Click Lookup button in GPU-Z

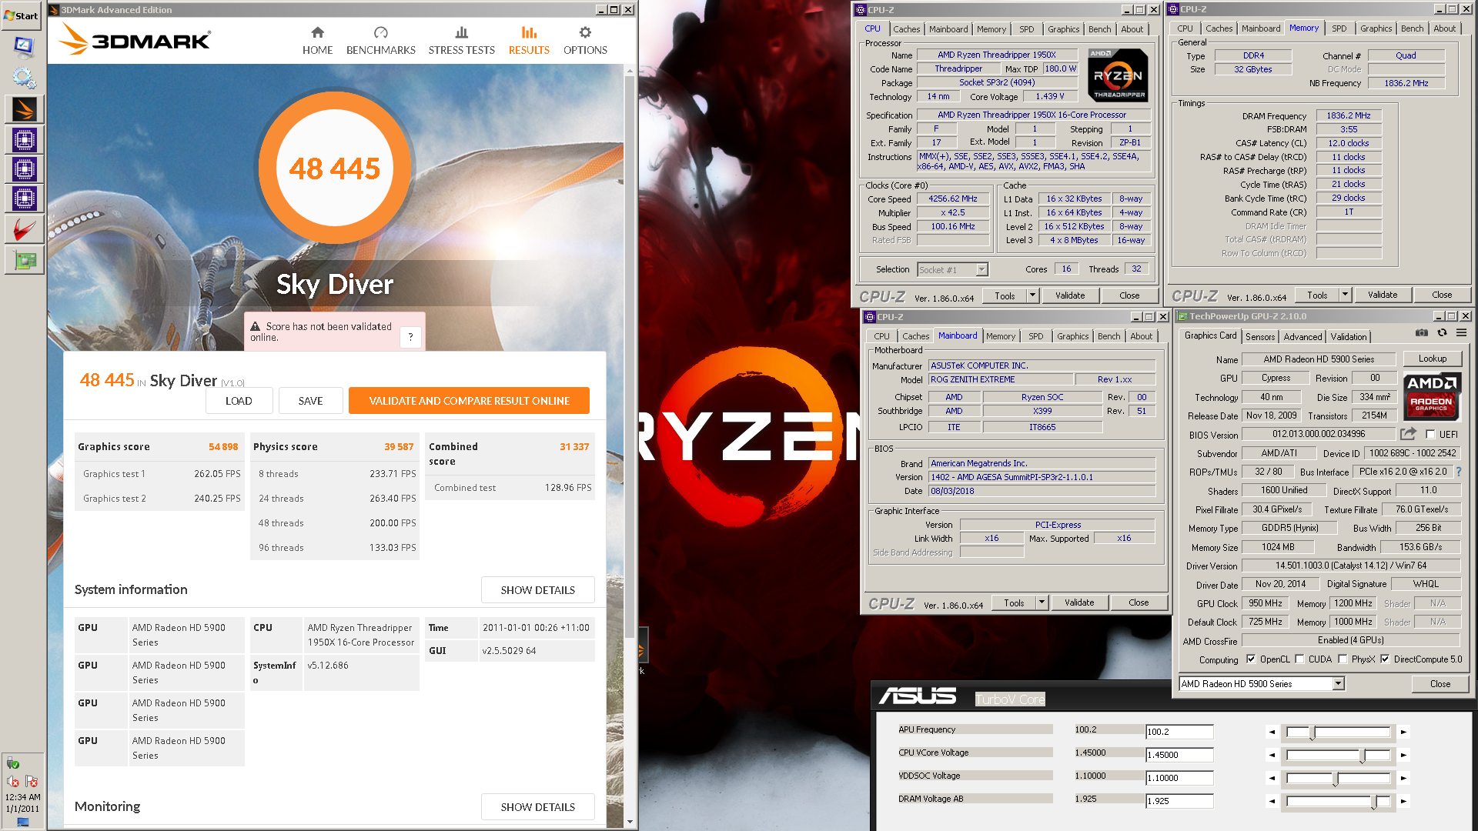click(x=1432, y=359)
